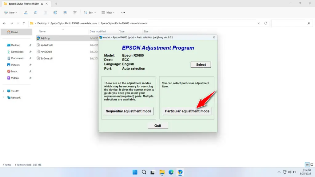
Task: Click the Cut scissors icon in toolbar
Action: tap(26, 13)
